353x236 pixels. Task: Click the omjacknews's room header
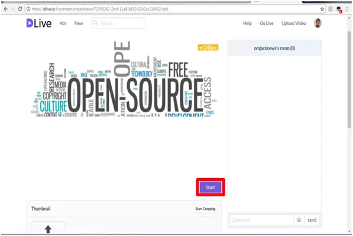click(274, 48)
